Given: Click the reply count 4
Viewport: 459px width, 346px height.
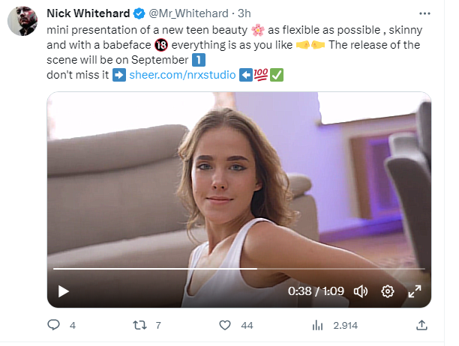Looking at the screenshot, I should pyautogui.click(x=73, y=326).
